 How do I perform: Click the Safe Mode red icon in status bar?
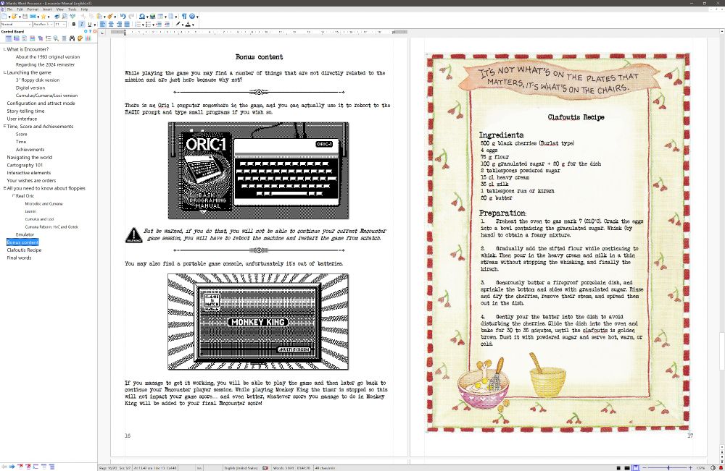click(x=721, y=468)
